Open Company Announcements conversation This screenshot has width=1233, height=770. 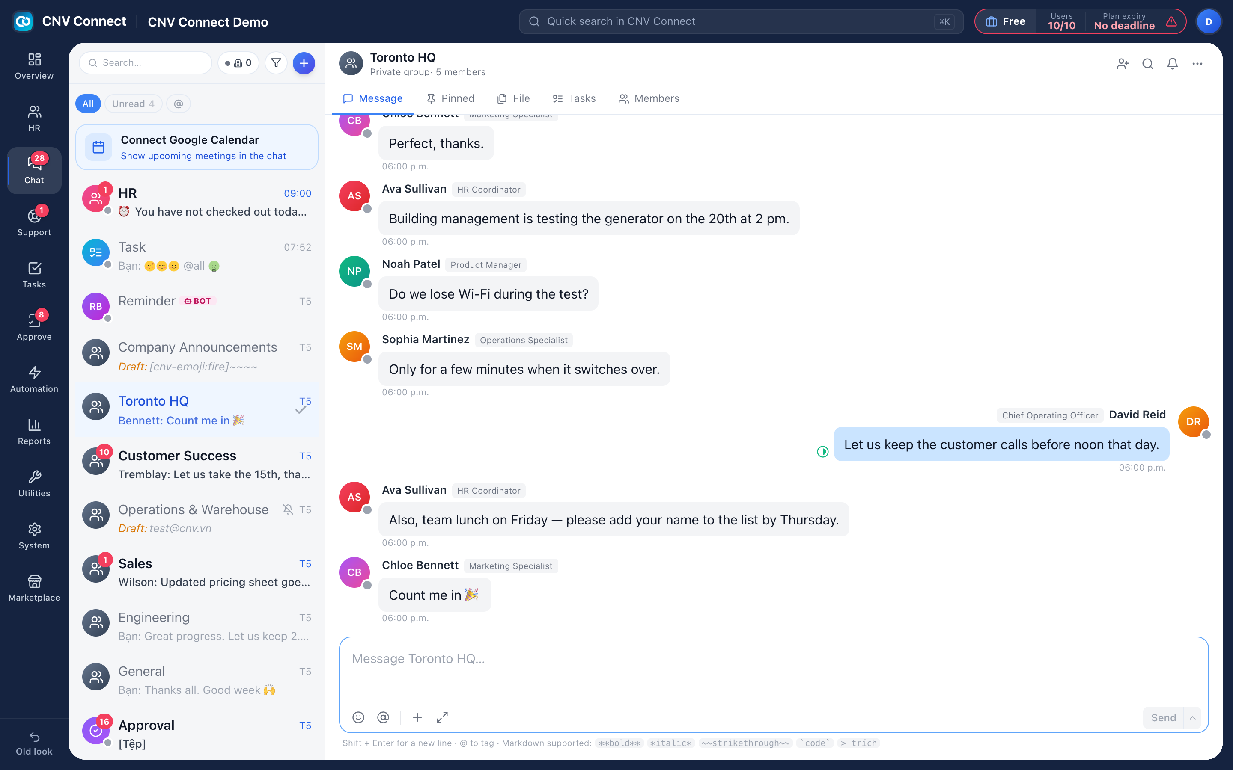pyautogui.click(x=197, y=356)
